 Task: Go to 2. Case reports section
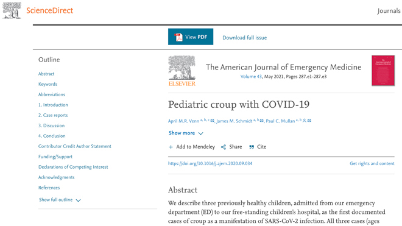(x=53, y=115)
